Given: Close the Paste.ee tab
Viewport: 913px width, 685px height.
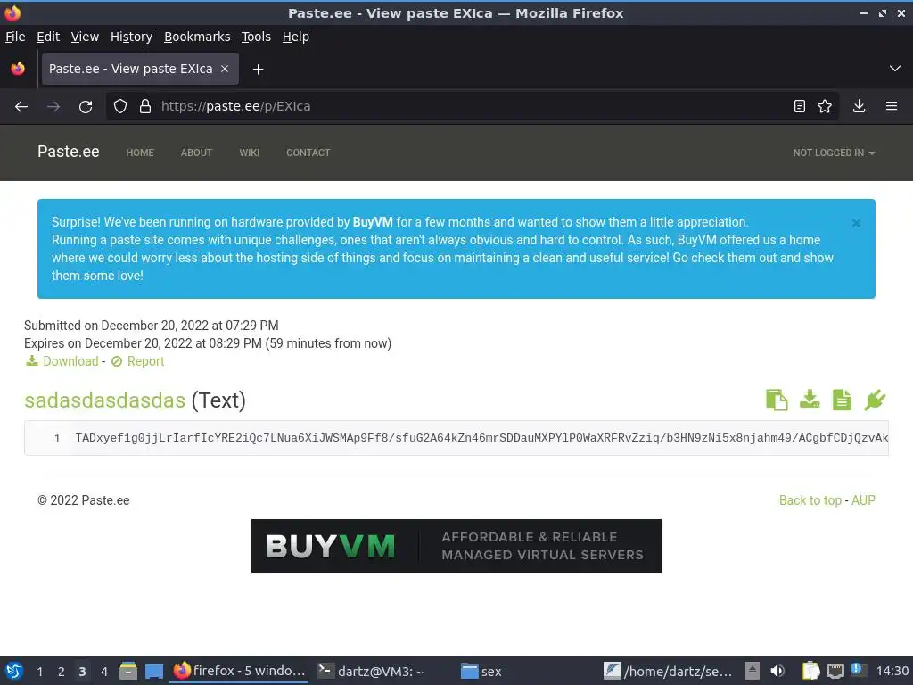Looking at the screenshot, I should coord(225,69).
